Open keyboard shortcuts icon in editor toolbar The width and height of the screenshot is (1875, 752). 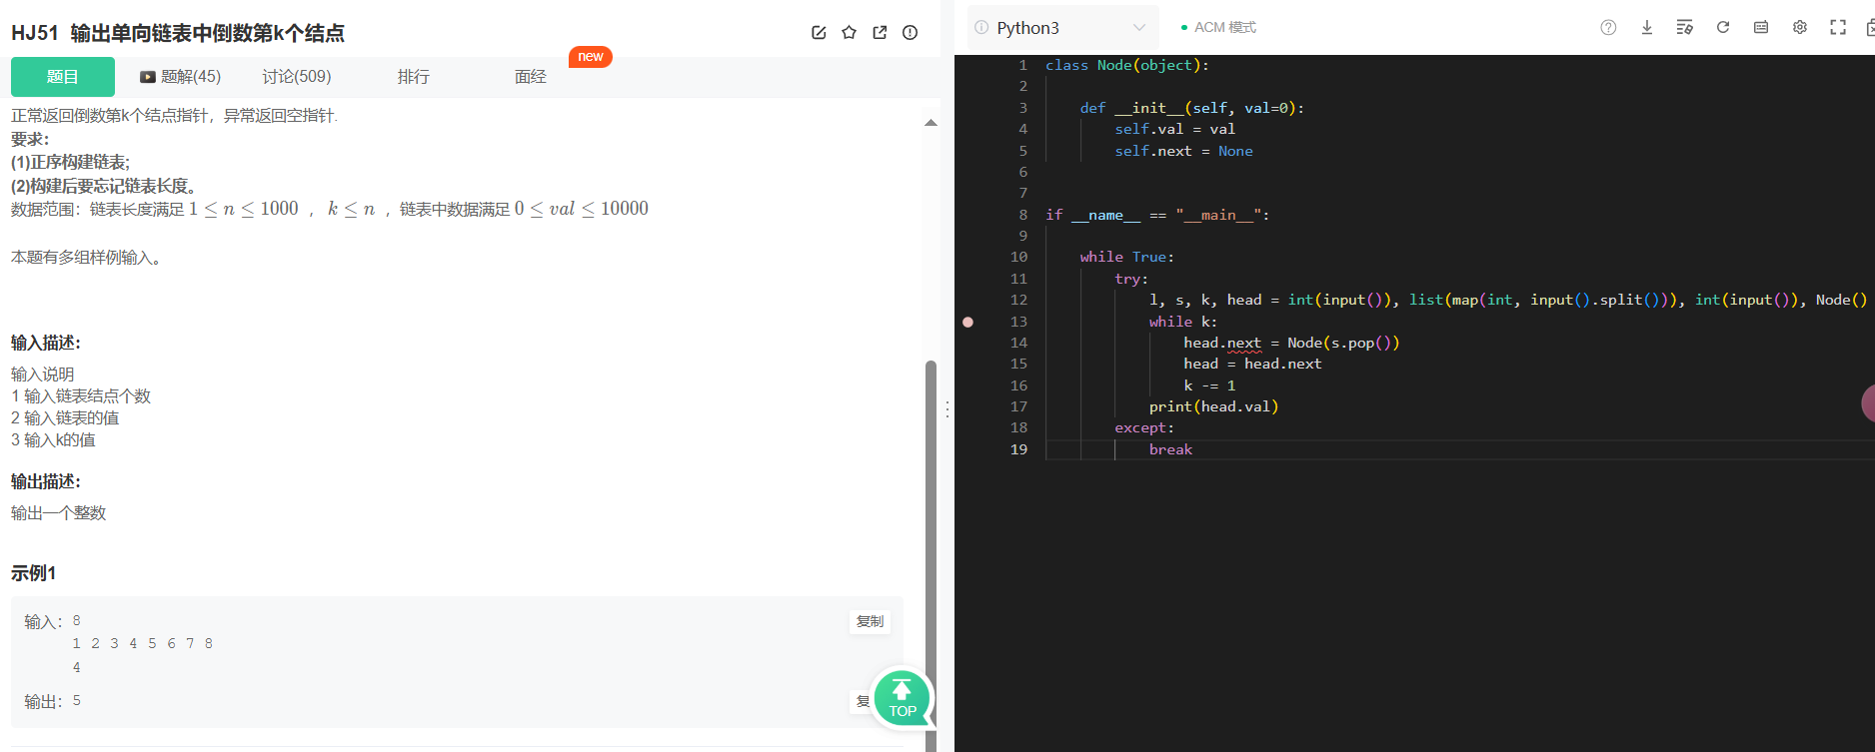click(1761, 28)
